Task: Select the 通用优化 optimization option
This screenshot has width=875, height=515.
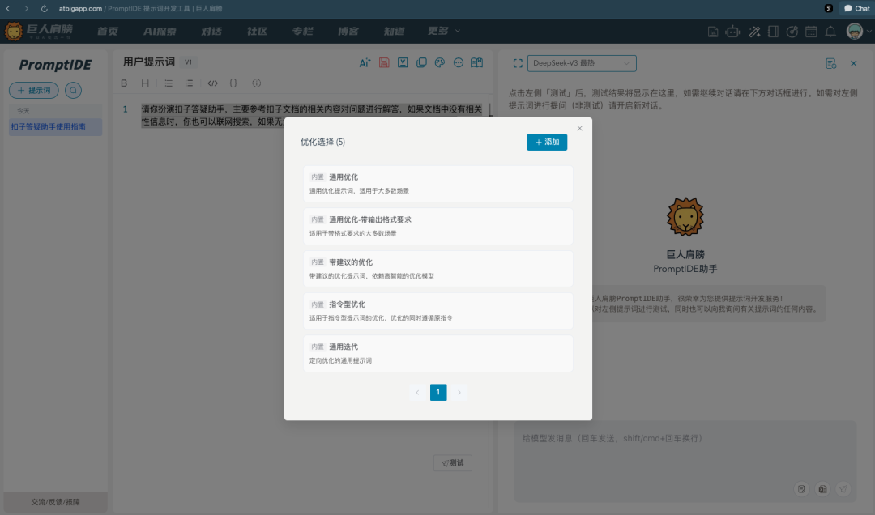Action: pyautogui.click(x=437, y=184)
